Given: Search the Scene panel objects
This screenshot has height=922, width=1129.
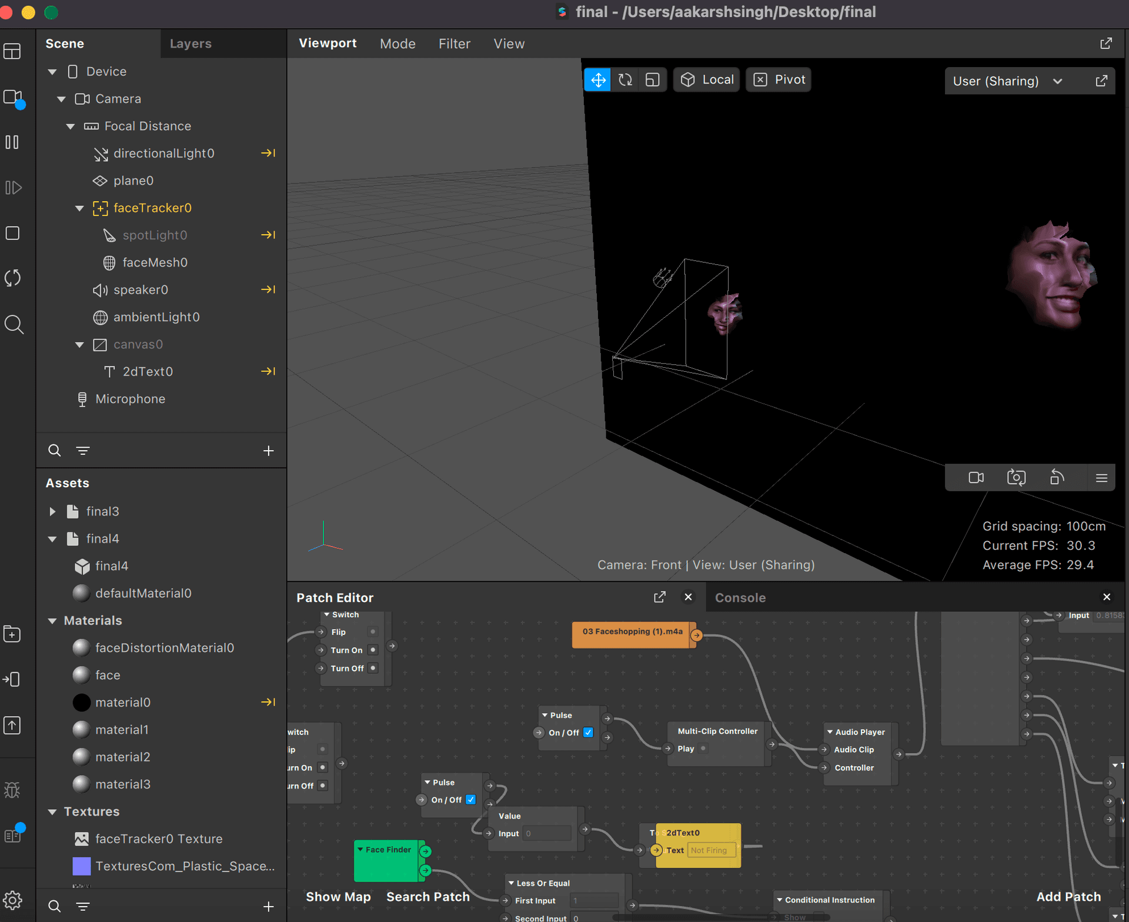Looking at the screenshot, I should coord(54,451).
